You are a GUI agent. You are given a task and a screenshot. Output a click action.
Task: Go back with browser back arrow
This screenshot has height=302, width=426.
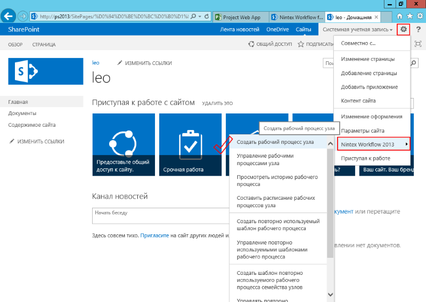(8, 17)
